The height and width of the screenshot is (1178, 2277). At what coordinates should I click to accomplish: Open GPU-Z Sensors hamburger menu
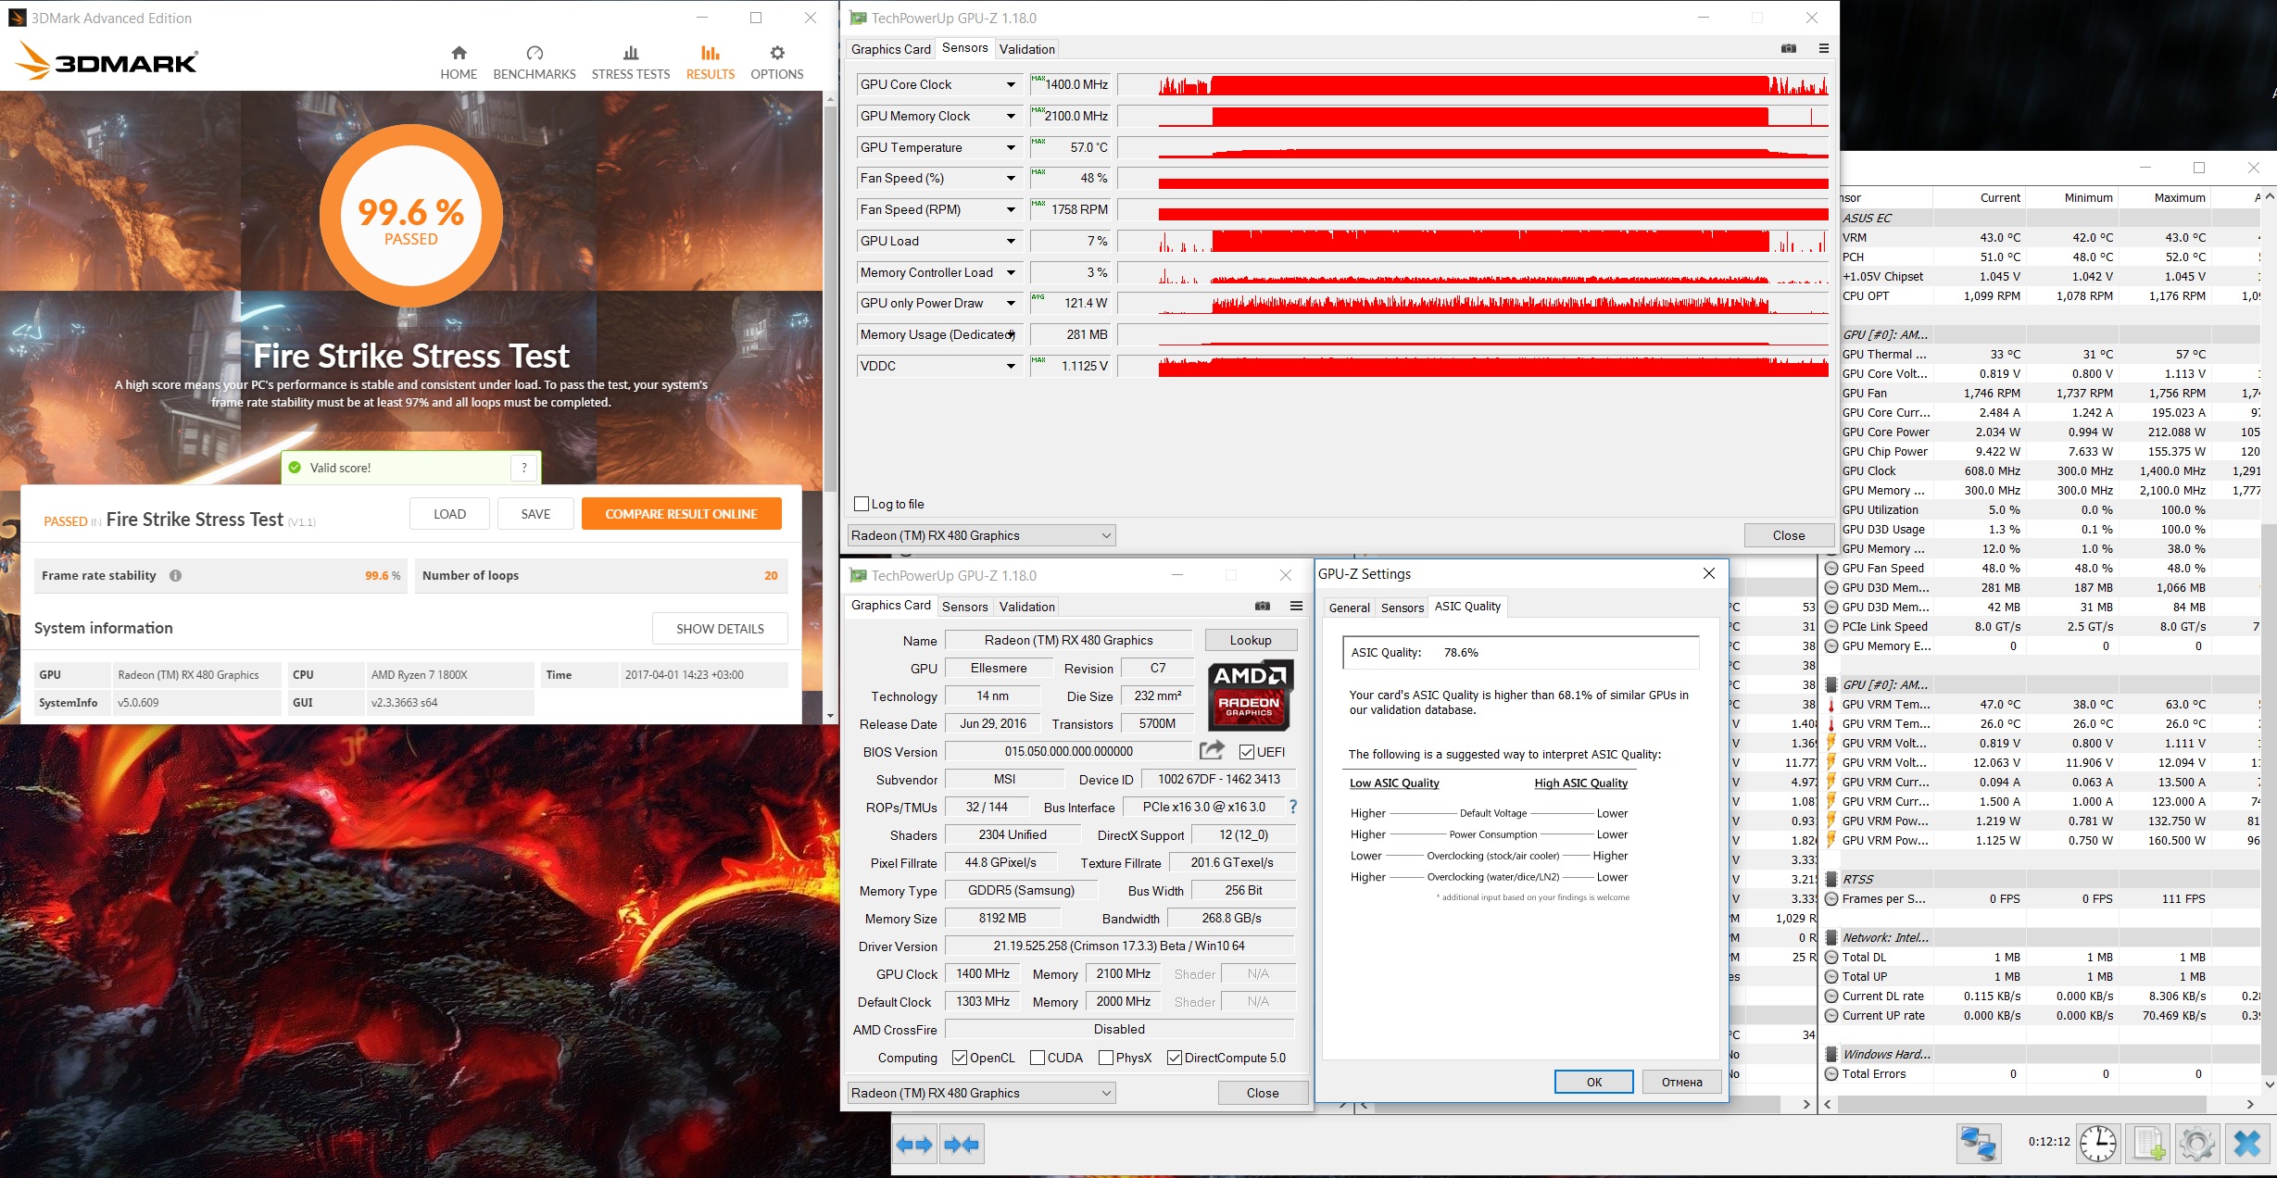(1823, 48)
